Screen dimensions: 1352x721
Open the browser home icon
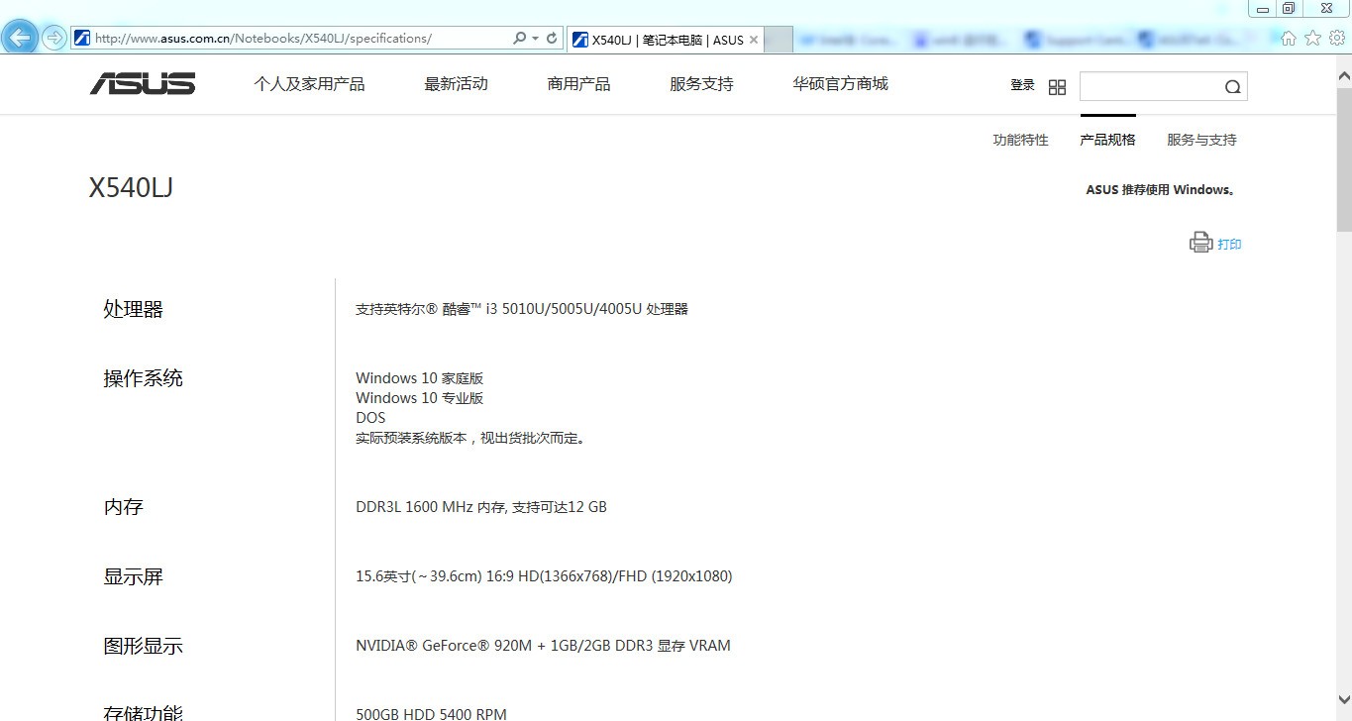(x=1289, y=38)
